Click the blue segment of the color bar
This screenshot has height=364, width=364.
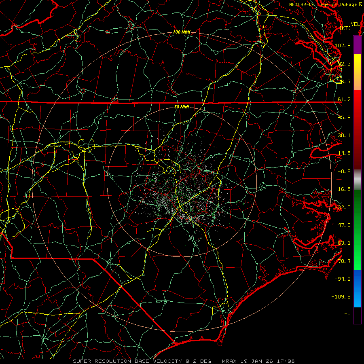[x=357, y=288]
